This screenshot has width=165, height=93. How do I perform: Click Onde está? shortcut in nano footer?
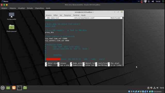pos(76,63)
